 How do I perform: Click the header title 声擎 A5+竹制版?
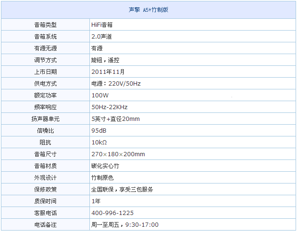point(149,10)
